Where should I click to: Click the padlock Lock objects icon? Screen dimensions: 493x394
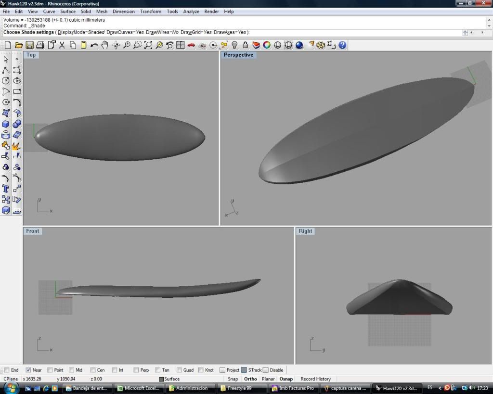245,45
